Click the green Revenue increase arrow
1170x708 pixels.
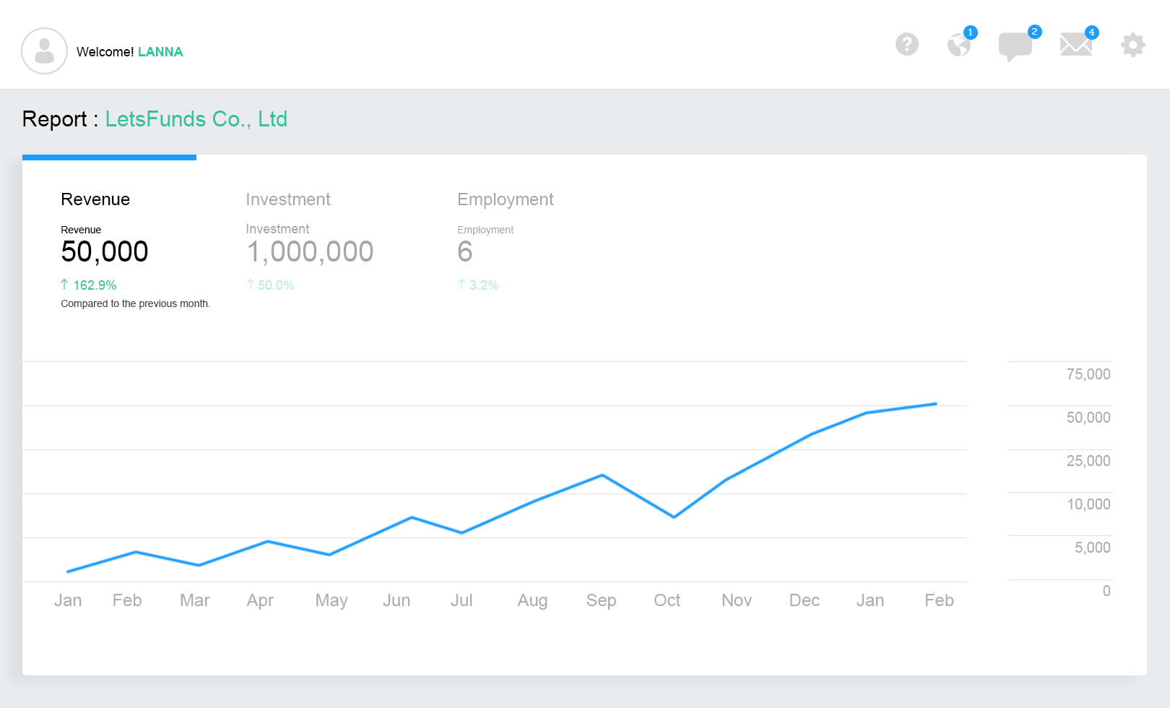tap(64, 285)
